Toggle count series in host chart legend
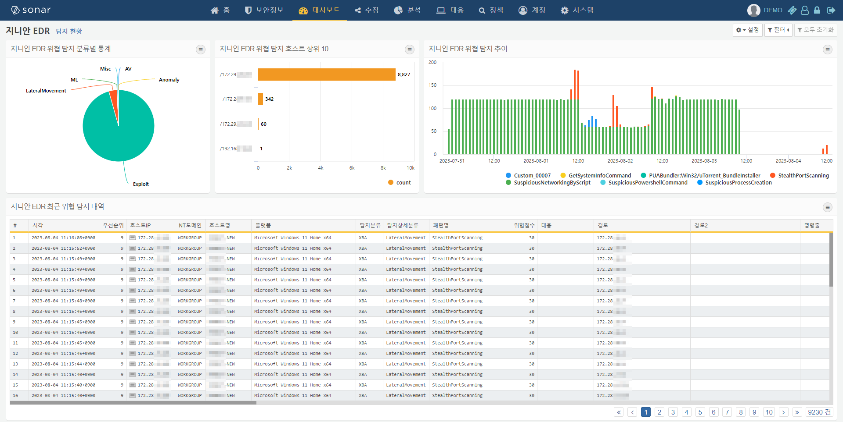 pyautogui.click(x=403, y=183)
